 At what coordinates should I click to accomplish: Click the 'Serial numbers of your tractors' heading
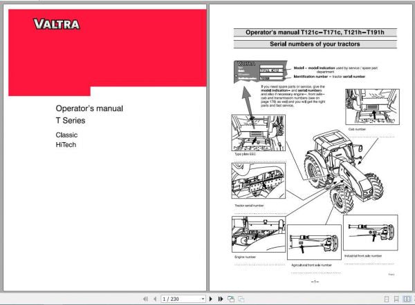315,44
